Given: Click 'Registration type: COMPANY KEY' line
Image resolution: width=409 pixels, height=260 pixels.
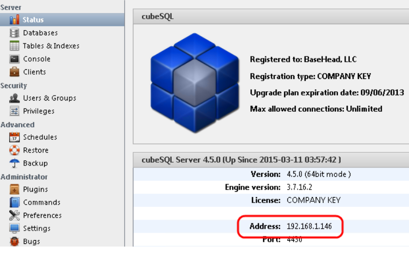Looking at the screenshot, I should 311,76.
